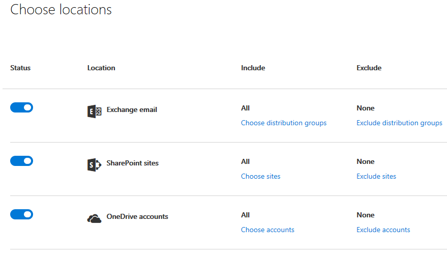Click the OneDrive cloud icon
The height and width of the screenshot is (253, 447).
pos(94,218)
